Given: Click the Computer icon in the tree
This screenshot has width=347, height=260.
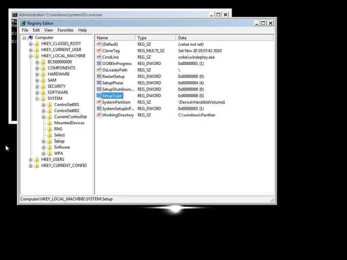Looking at the screenshot, I should [31, 38].
